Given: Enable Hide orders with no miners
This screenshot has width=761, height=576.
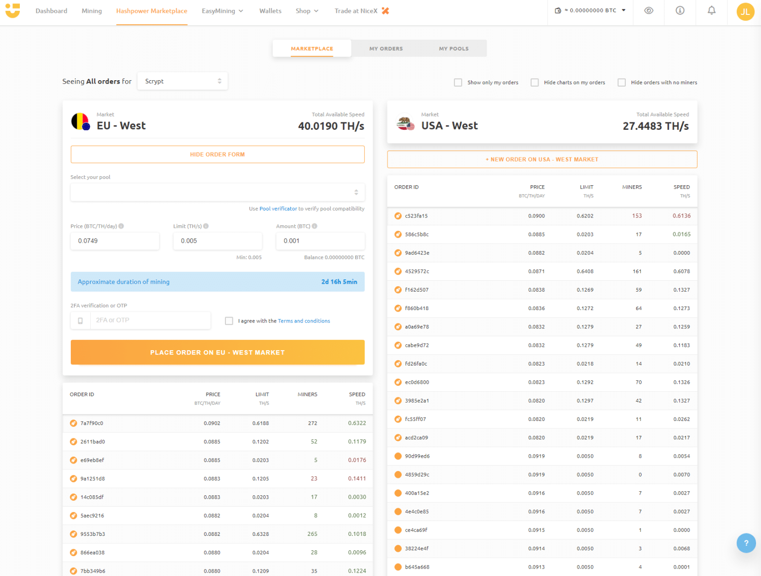Looking at the screenshot, I should coord(621,82).
